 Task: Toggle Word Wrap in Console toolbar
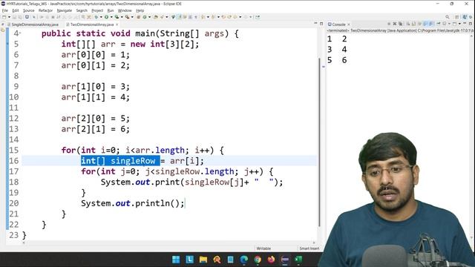419,24
